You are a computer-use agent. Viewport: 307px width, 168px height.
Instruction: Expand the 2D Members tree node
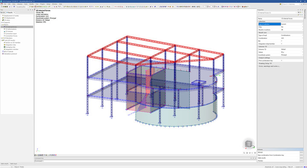coord(2,38)
